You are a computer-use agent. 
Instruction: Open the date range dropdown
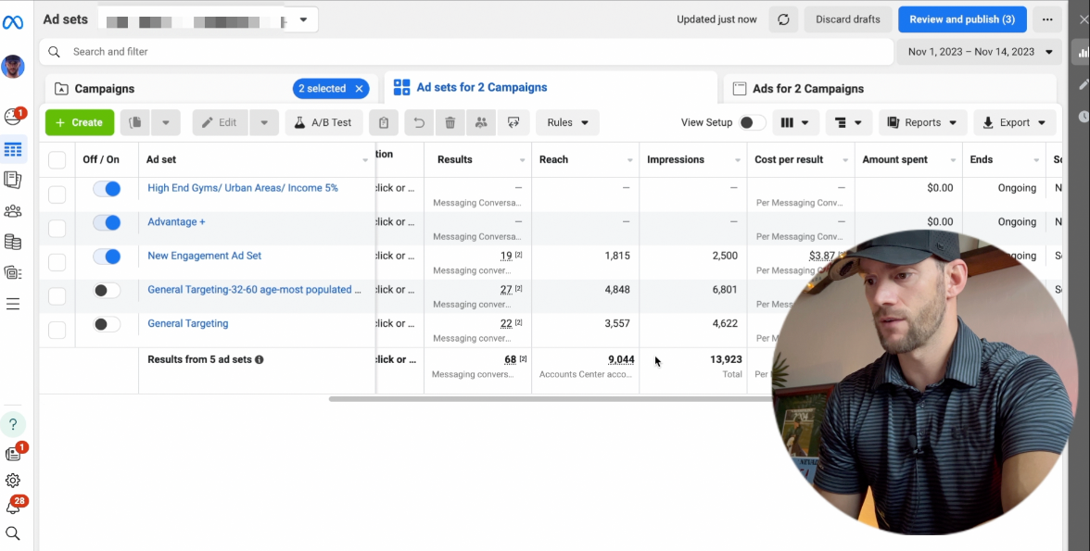(x=981, y=52)
